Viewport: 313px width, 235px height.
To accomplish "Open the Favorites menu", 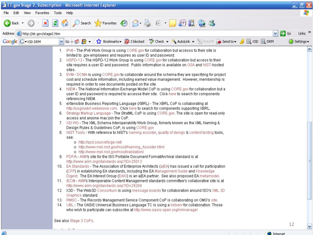I will [x=42, y=13].
